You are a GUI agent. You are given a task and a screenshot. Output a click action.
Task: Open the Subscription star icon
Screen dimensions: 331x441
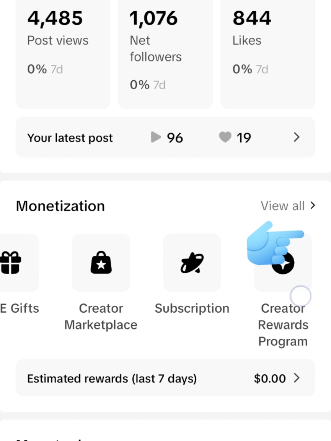click(x=192, y=263)
